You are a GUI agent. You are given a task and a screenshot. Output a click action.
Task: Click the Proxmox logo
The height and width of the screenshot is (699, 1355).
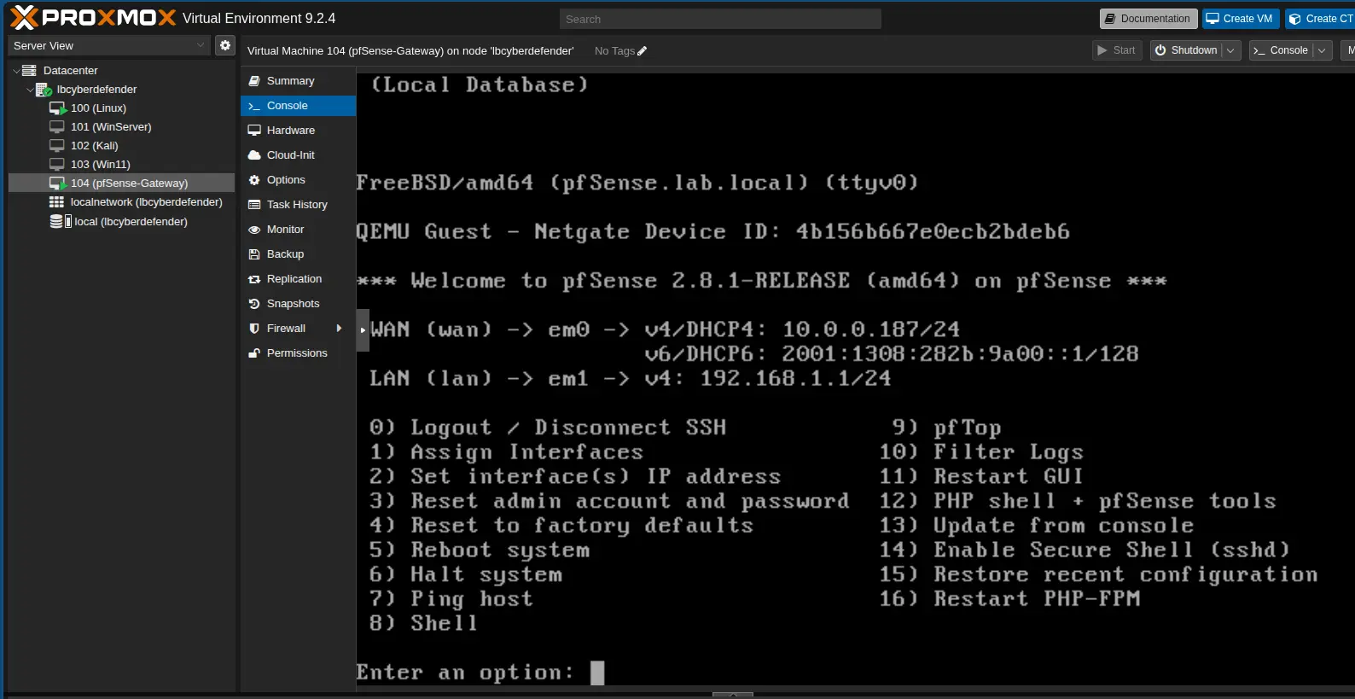pyautogui.click(x=93, y=18)
